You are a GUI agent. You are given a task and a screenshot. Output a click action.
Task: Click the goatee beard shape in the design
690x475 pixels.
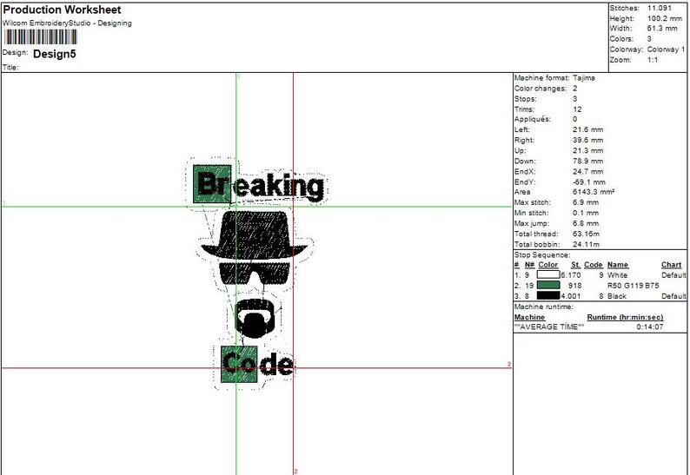[x=255, y=319]
